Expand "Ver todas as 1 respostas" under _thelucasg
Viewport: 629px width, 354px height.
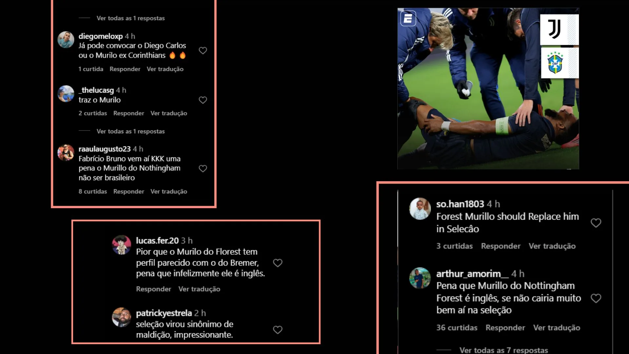click(x=131, y=131)
